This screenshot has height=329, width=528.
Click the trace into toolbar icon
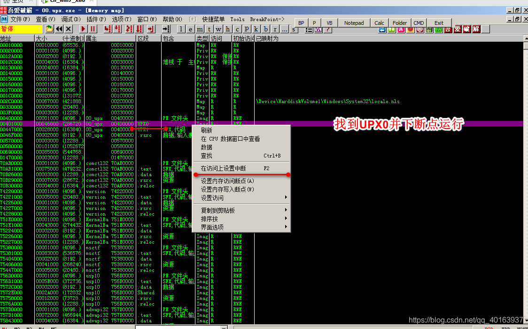click(x=129, y=29)
